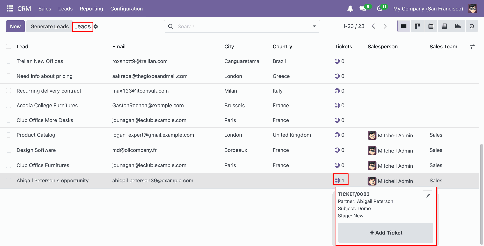Switch to Kanban view

point(417,26)
